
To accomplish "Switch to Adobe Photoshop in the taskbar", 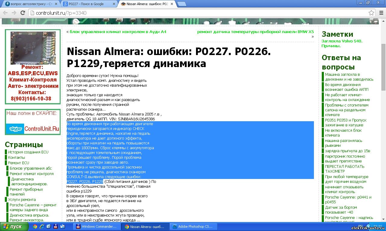I will point(194,226).
